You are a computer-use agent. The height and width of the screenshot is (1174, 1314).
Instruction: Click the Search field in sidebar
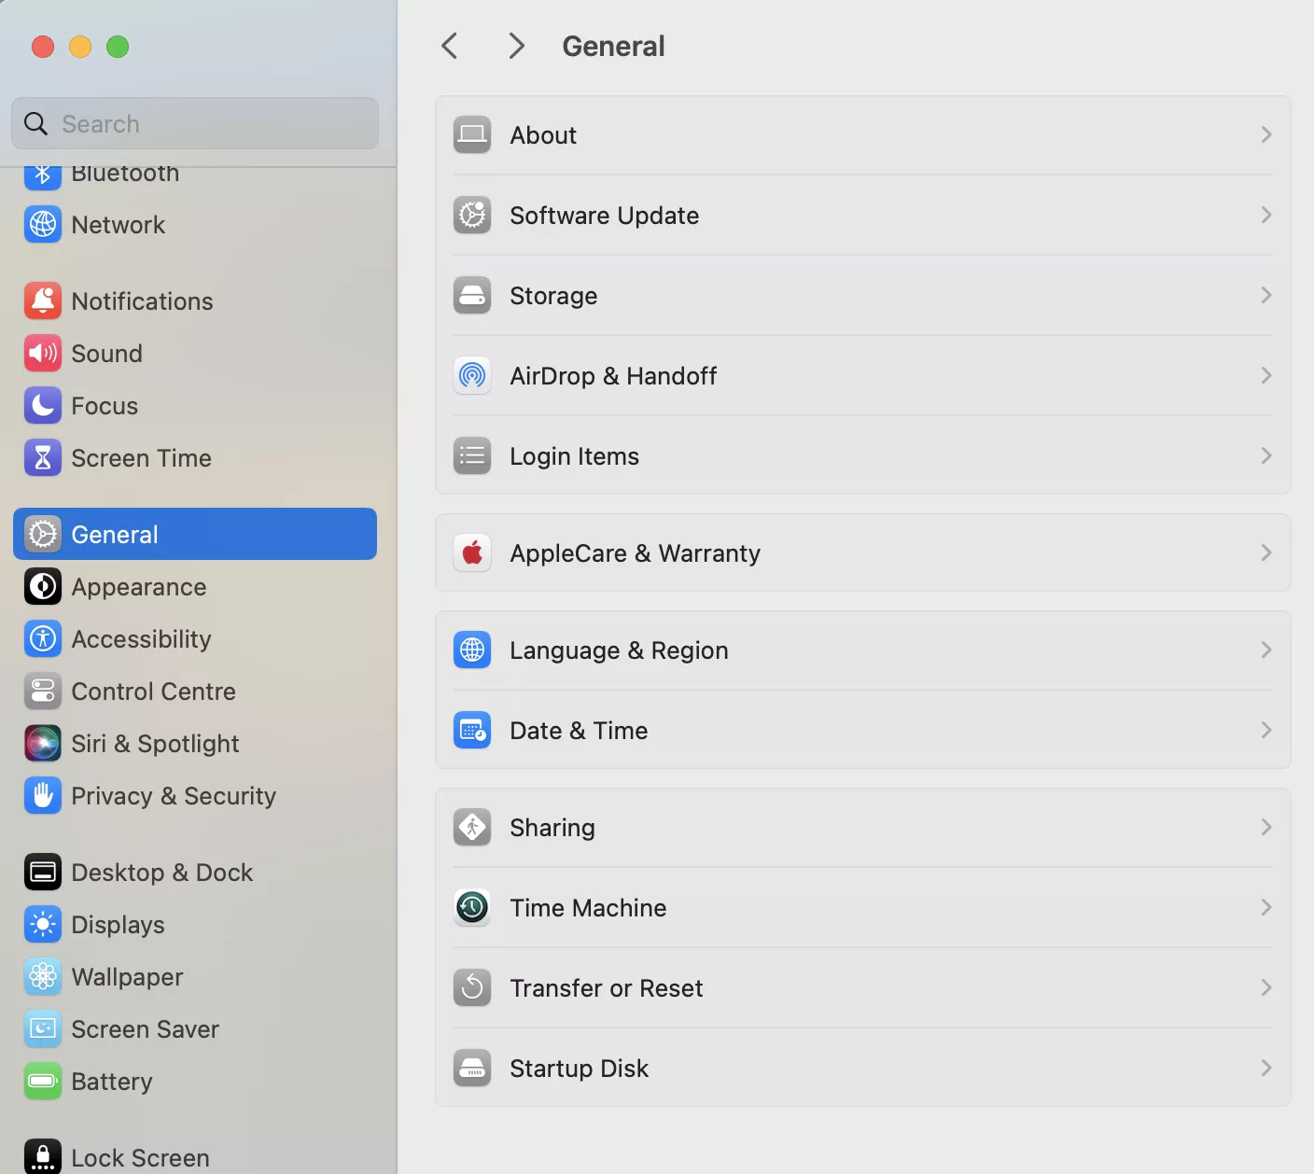coord(205,123)
